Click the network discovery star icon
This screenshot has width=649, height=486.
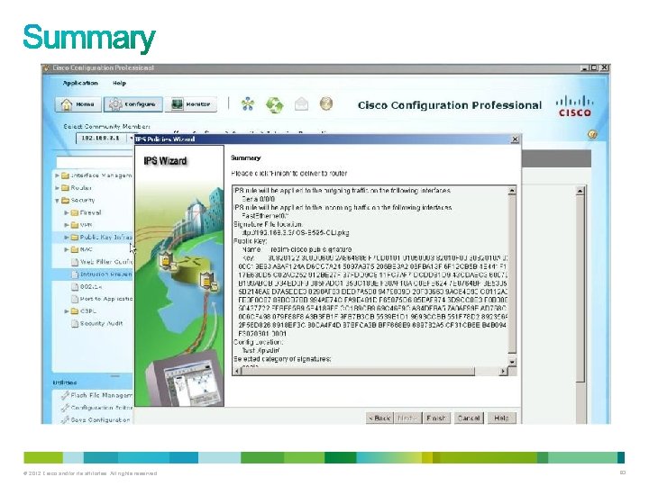(x=248, y=104)
